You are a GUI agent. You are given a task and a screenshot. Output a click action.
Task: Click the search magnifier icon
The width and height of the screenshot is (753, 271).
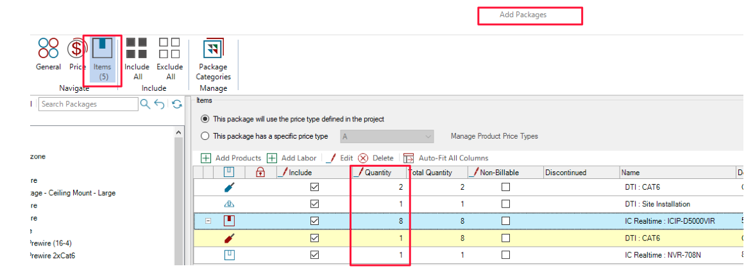[144, 104]
